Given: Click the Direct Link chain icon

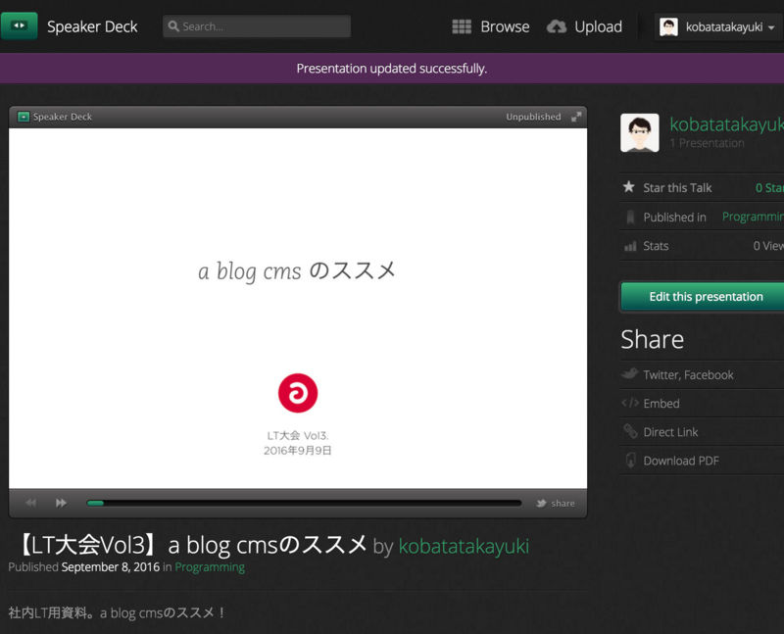Looking at the screenshot, I should 630,431.
